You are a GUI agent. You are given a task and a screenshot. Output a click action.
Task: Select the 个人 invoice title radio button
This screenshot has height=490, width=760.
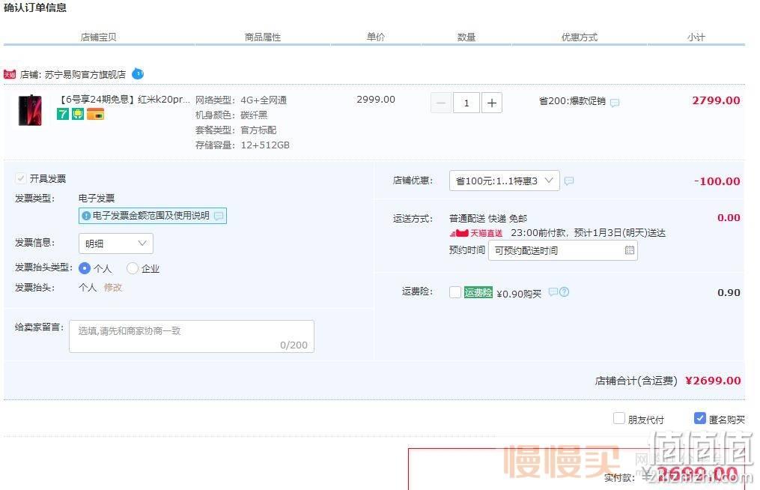click(85, 267)
